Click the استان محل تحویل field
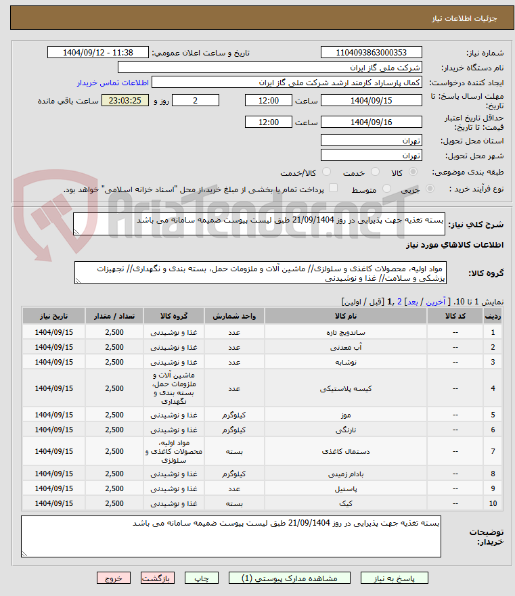Screen dimensions: 515x596 [372, 140]
